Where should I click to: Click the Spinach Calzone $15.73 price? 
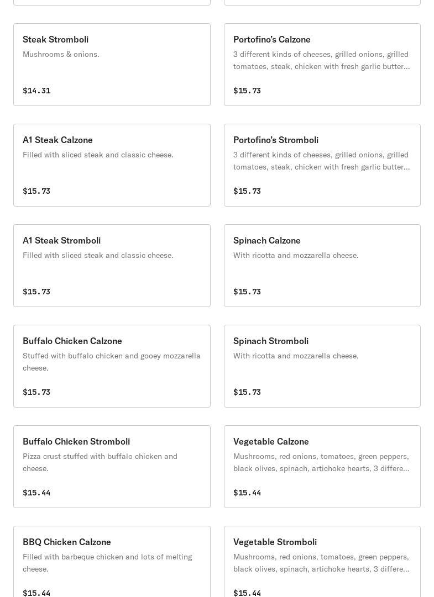tap(247, 292)
